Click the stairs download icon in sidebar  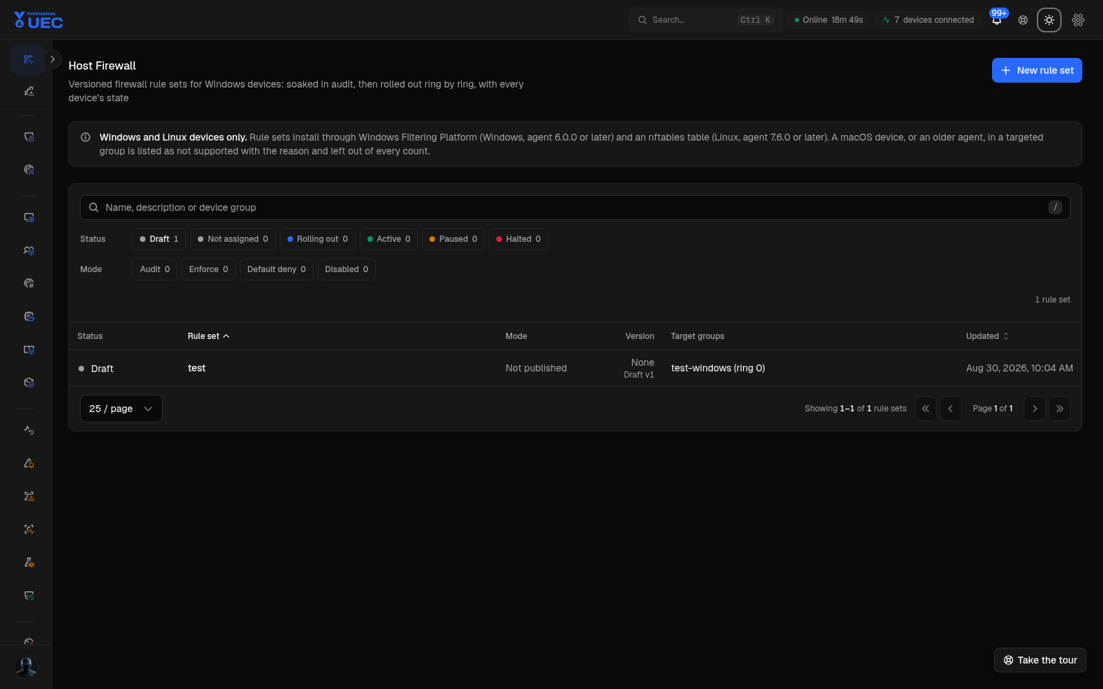pos(28,91)
